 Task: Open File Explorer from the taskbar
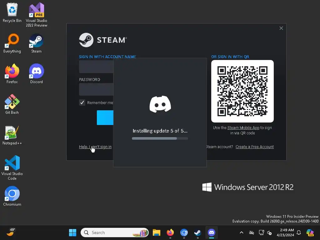pyautogui.click(x=157, y=232)
